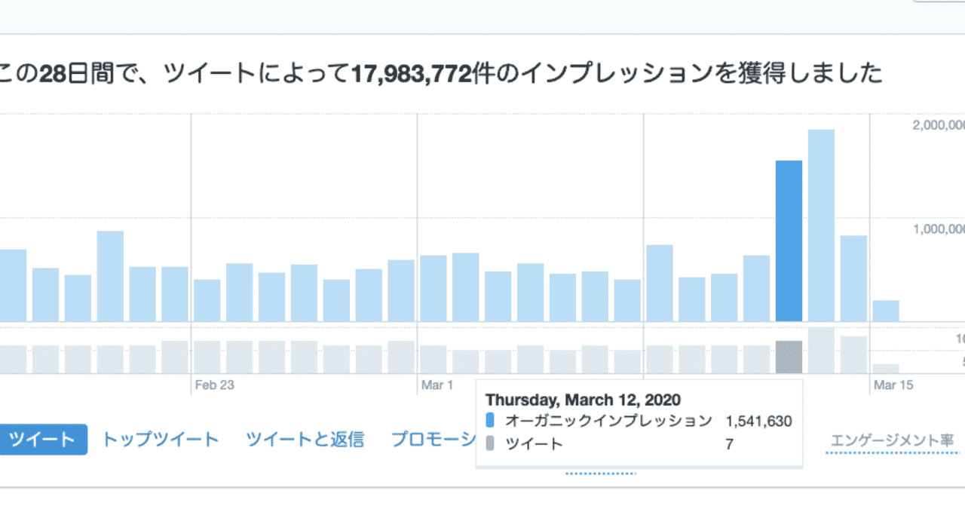
Task: Click the 2,000,000 y-axis label
Action: [939, 125]
